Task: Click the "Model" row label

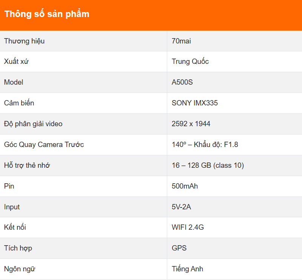Action: pos(14,82)
